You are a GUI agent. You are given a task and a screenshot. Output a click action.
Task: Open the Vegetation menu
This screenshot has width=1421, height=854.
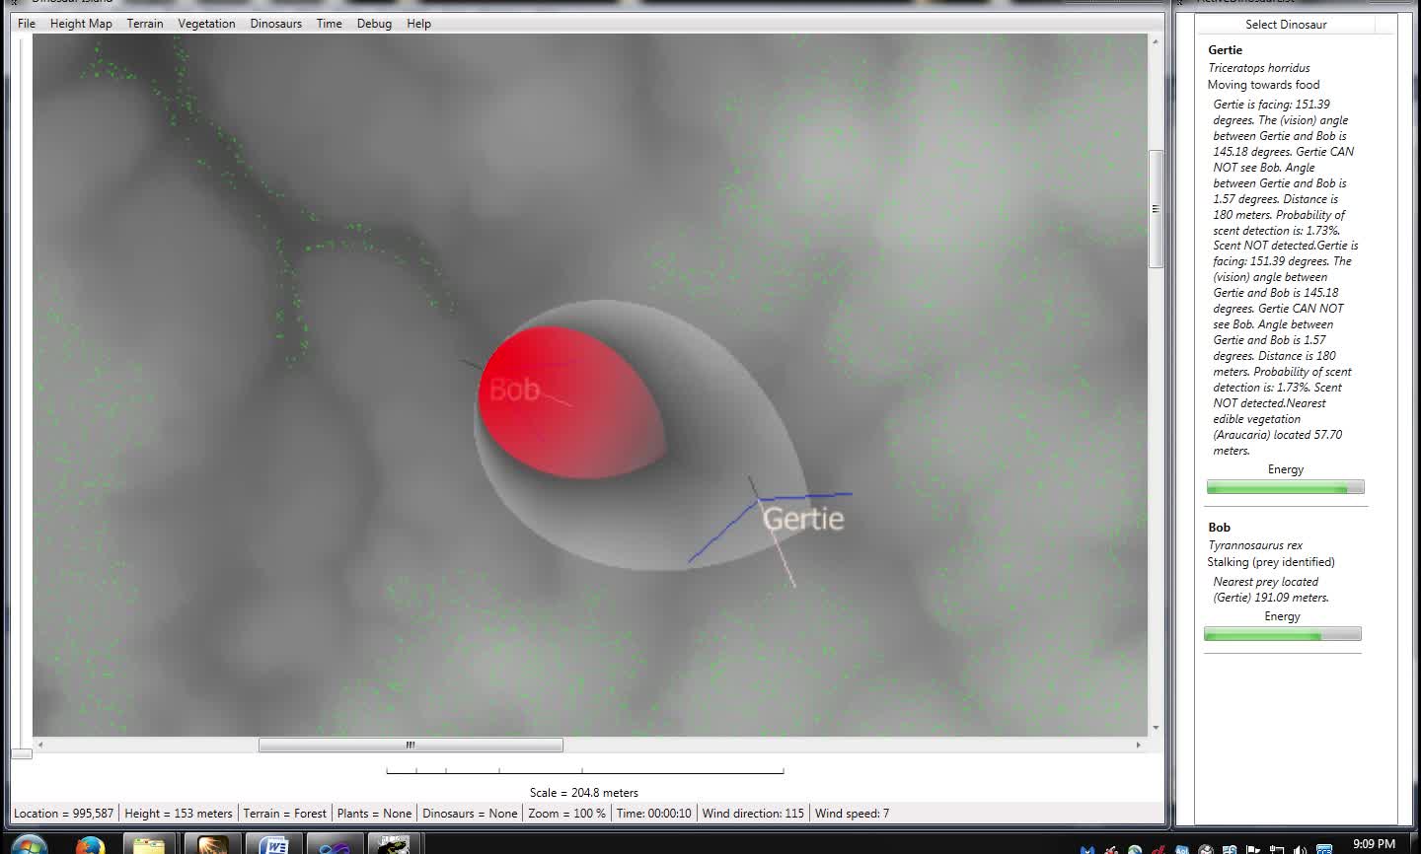206,24
